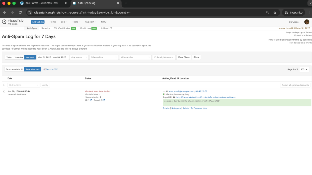Expand the Log menu
This screenshot has width=312, height=175.
tap(64, 22)
